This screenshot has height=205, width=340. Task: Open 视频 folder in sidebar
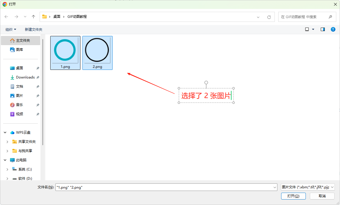pos(20,114)
